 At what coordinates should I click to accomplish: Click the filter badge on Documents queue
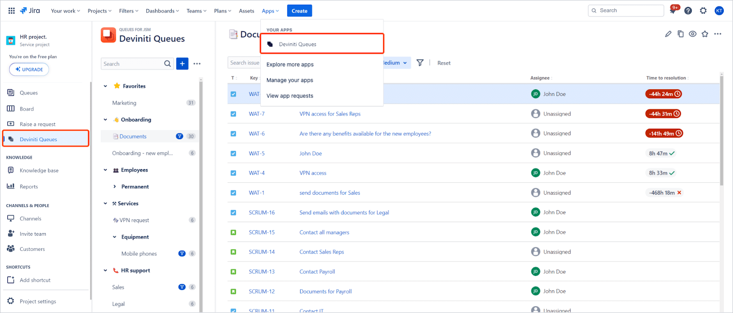tap(180, 136)
